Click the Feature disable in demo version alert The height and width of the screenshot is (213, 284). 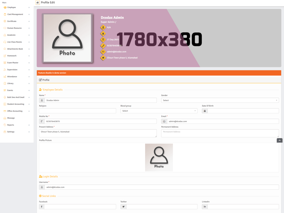point(159,73)
